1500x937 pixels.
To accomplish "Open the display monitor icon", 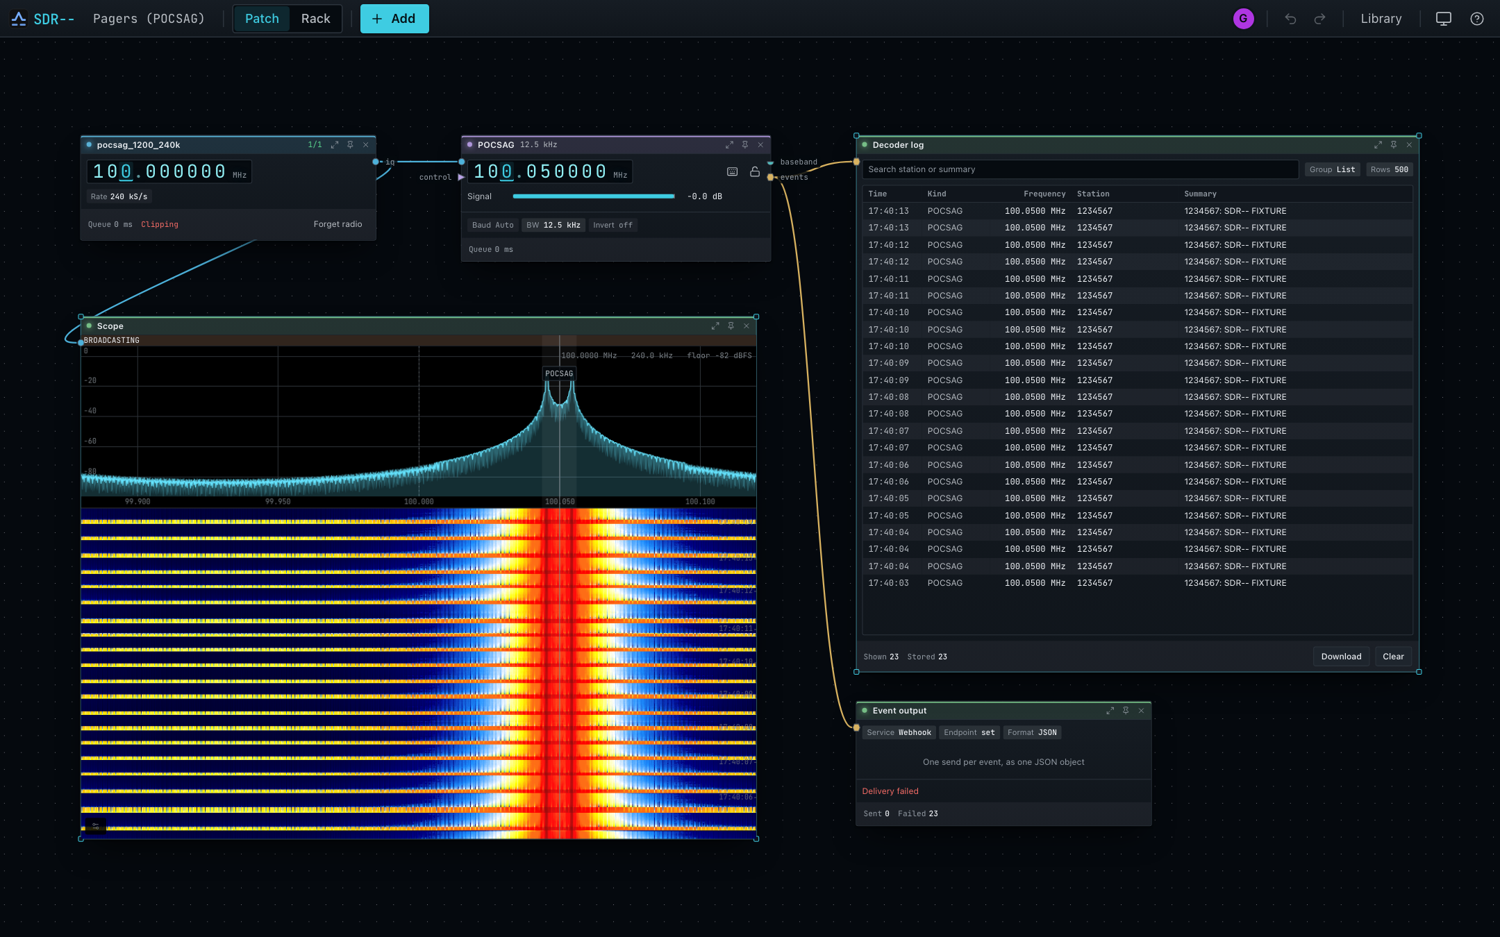I will (1444, 19).
